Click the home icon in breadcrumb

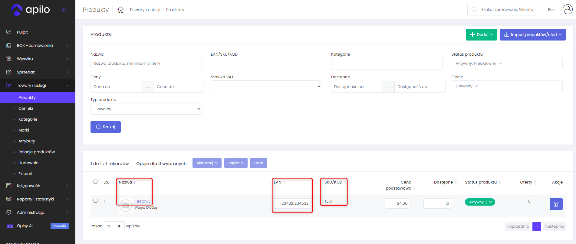click(x=120, y=10)
